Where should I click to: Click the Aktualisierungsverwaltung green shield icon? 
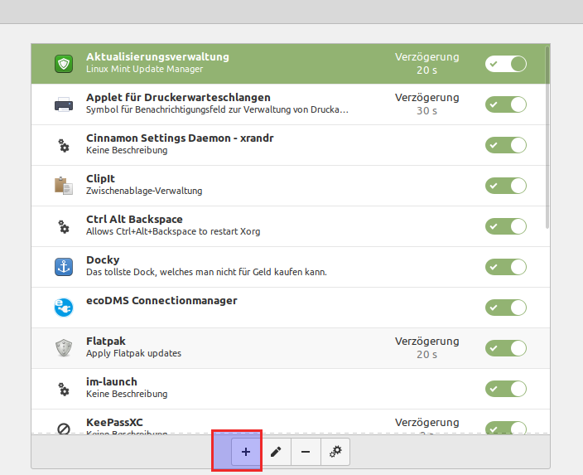click(64, 64)
